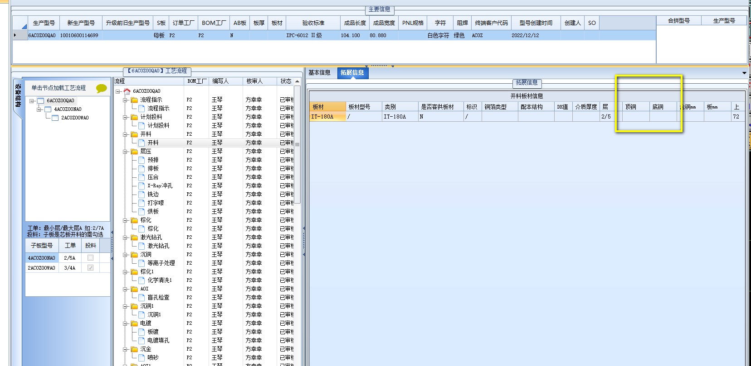
Task: Click the 【6ACOZ00QA0】工艺流程 panel tab
Action: tap(157, 71)
